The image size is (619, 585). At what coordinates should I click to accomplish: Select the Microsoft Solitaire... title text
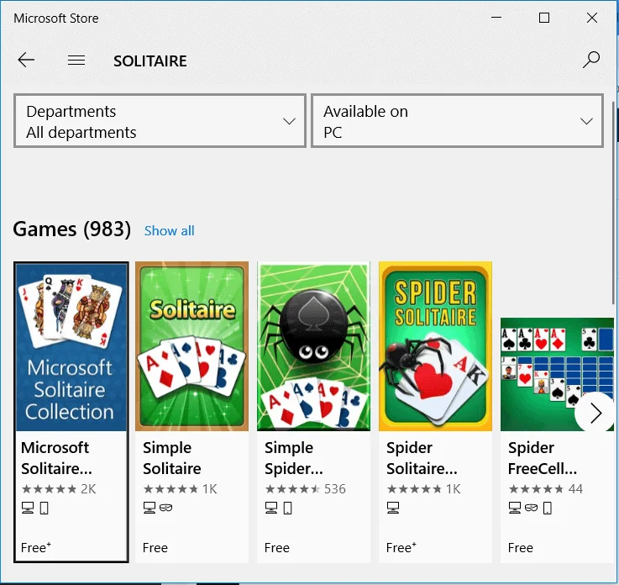click(56, 458)
